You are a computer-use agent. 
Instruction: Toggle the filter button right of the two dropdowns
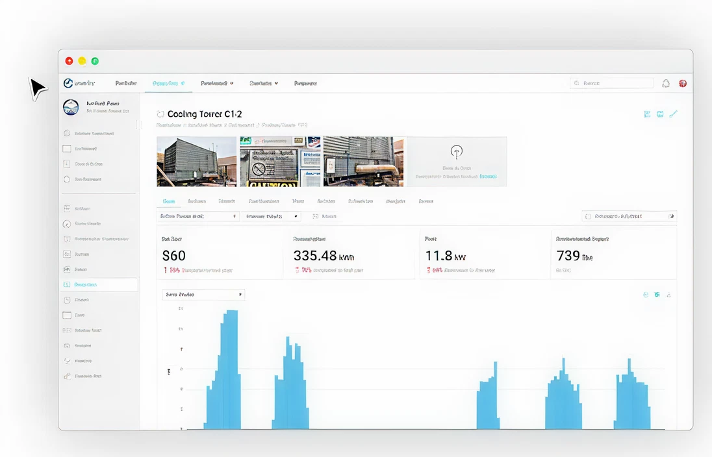pos(325,216)
